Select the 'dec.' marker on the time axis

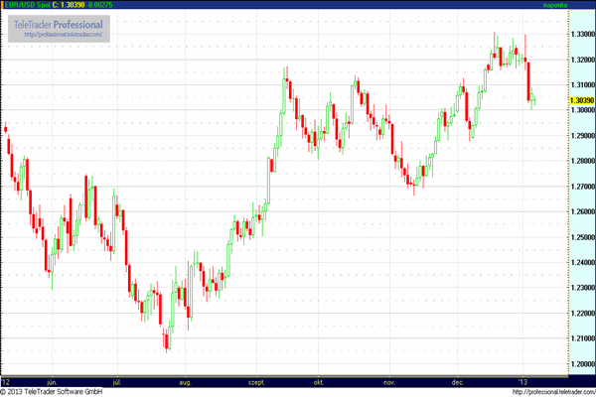[458, 380]
